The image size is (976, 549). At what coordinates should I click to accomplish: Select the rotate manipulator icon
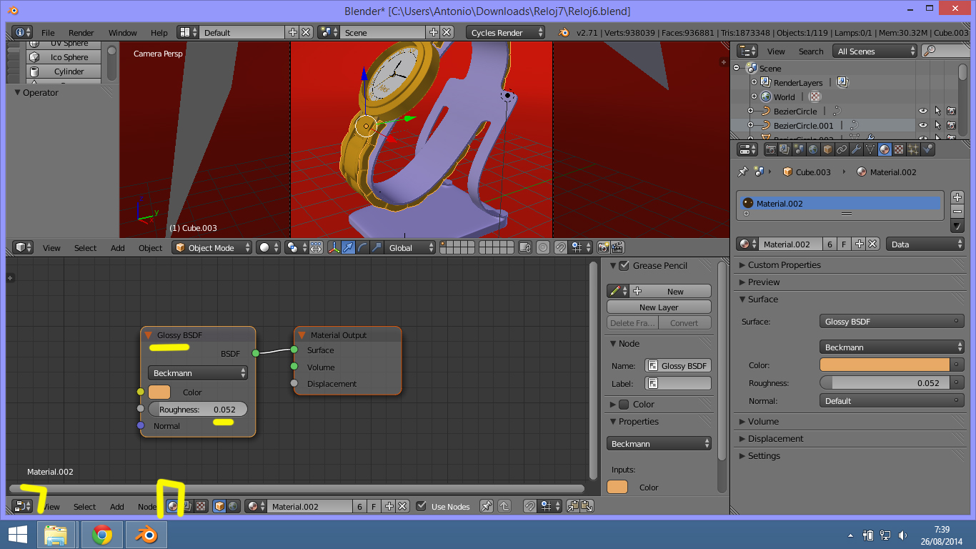tap(362, 247)
